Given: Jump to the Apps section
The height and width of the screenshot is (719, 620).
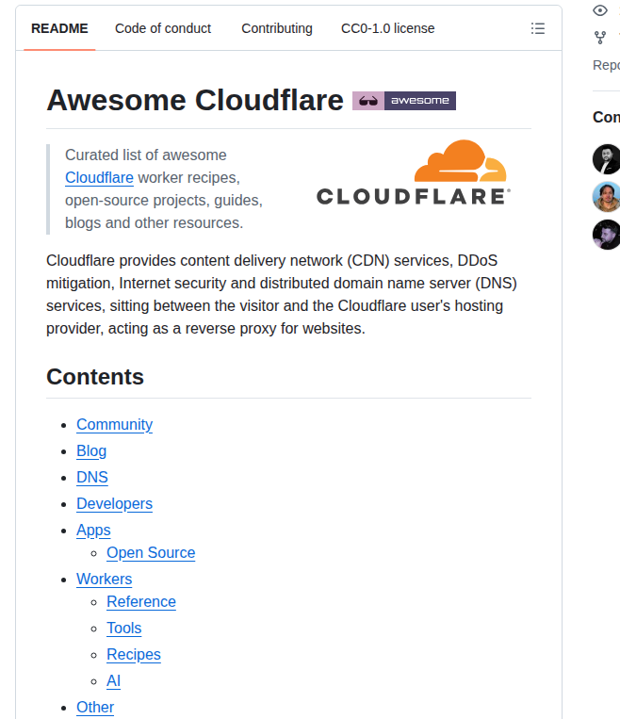Looking at the screenshot, I should (x=93, y=531).
